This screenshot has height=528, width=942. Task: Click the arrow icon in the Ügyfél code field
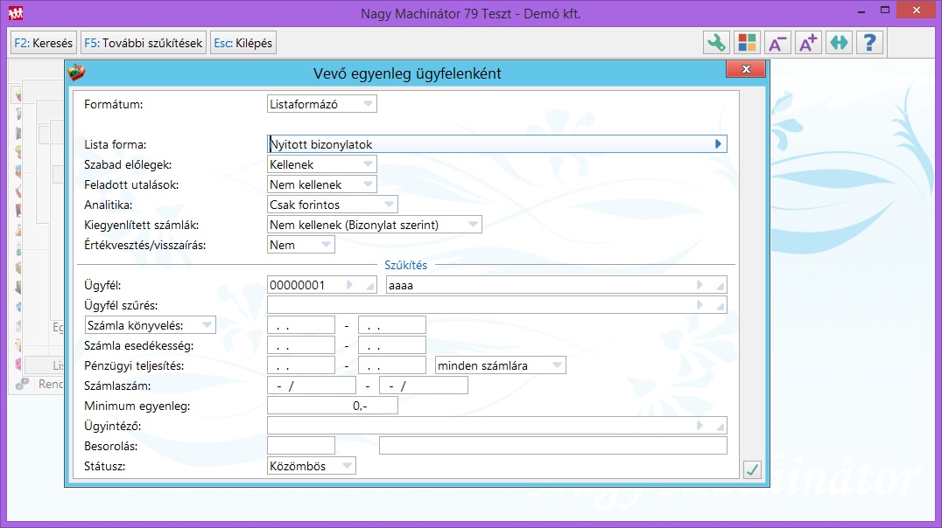click(349, 285)
